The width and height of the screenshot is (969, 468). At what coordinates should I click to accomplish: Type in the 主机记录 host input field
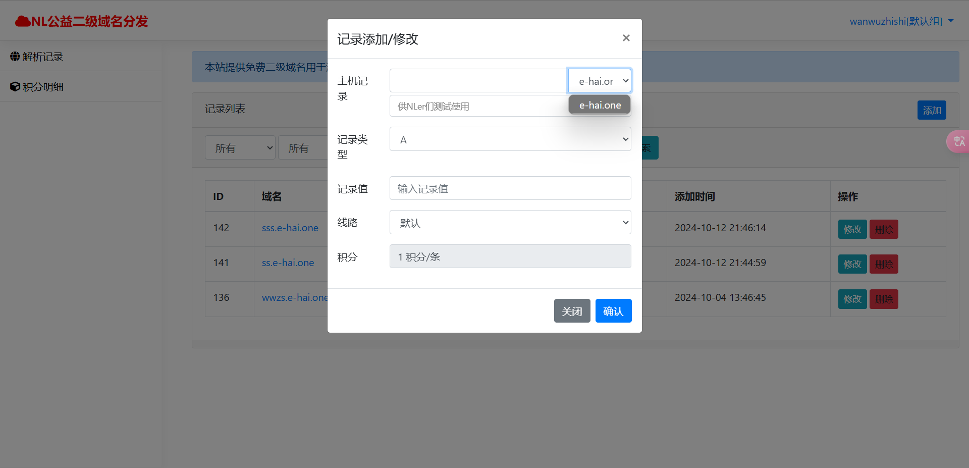478,81
